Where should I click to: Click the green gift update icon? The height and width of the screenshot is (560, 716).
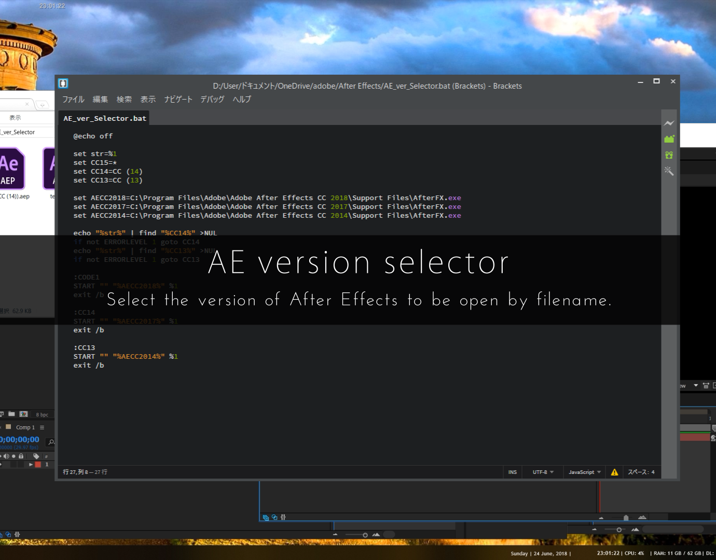[669, 155]
